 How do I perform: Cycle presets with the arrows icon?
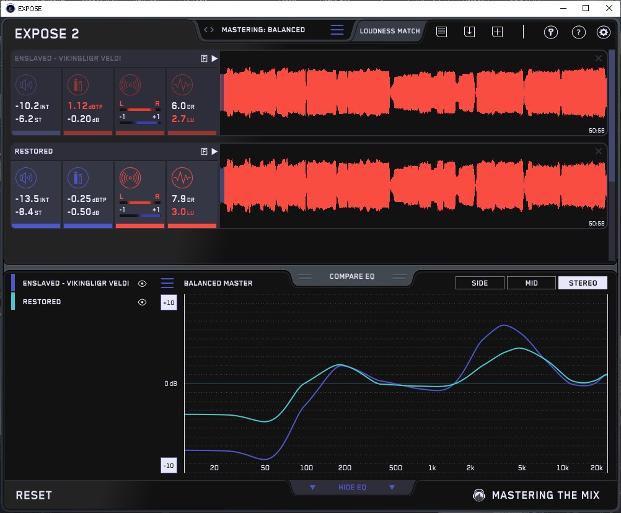pos(209,30)
